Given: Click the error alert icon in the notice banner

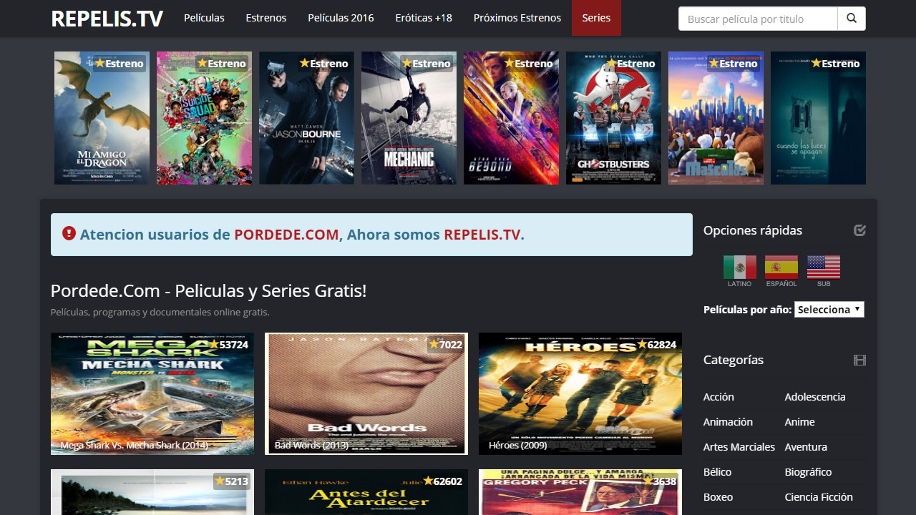Looking at the screenshot, I should coord(69,234).
